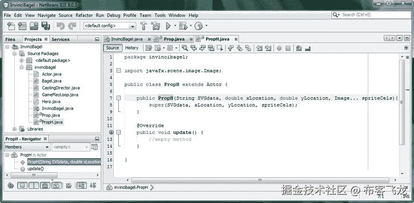Open the Refactor menu
Screen dimensions: 414x203
tap(84, 15)
